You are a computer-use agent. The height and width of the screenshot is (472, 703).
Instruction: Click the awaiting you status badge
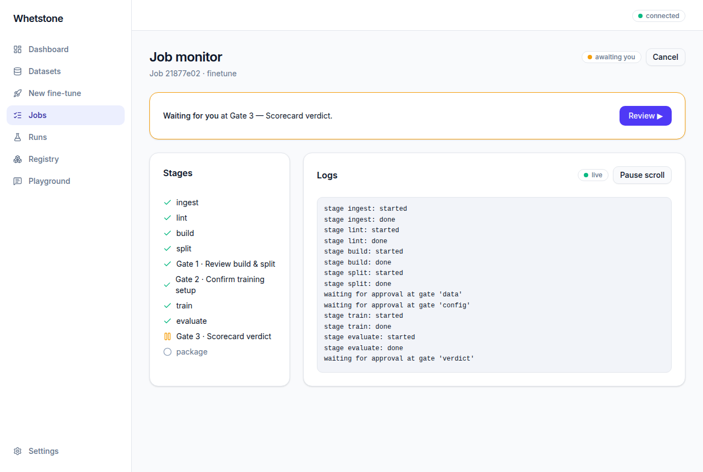pos(611,57)
